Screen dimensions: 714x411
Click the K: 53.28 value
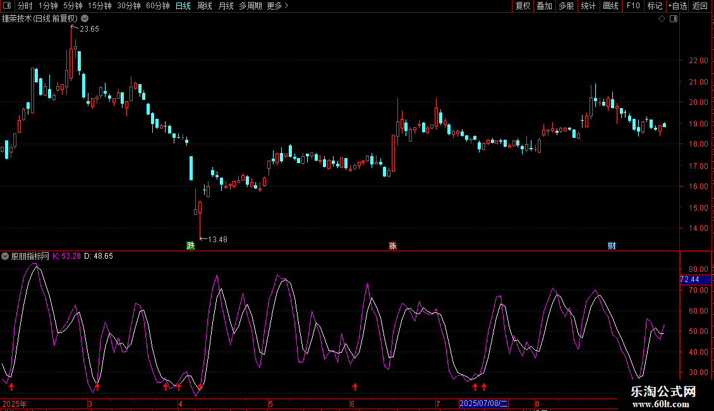[66, 256]
